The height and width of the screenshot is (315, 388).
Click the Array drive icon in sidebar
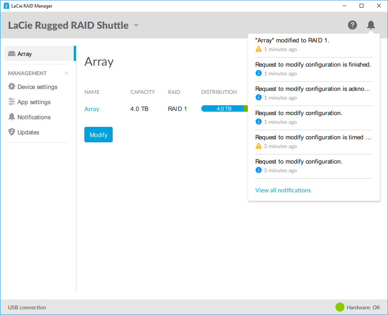pyautogui.click(x=12, y=54)
